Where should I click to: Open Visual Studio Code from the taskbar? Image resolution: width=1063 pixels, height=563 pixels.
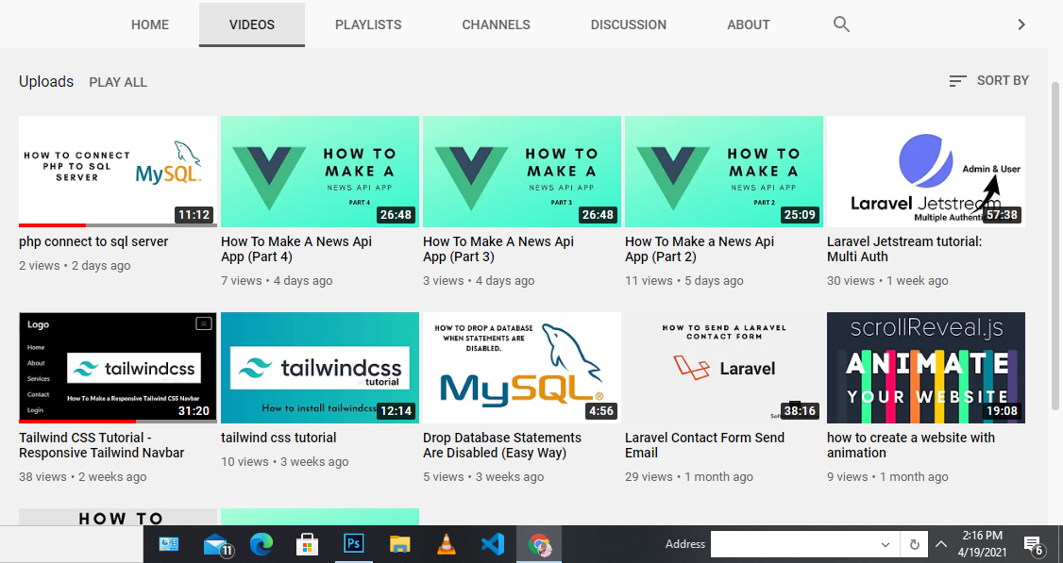(492, 544)
